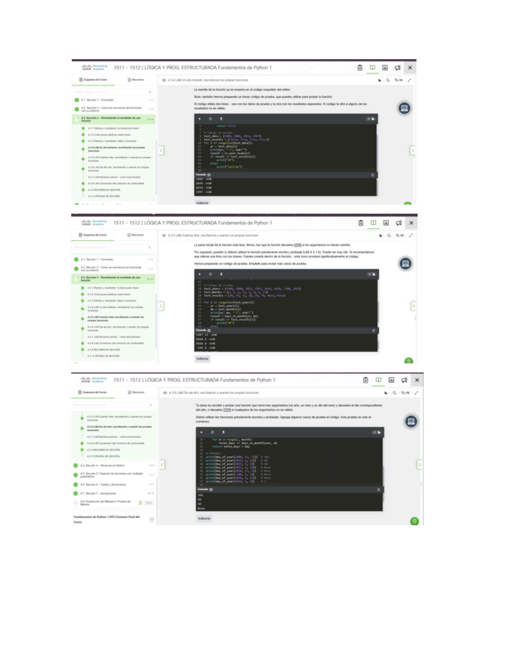Click the clipboard icon in the top screenshot header
The image size is (513, 664).
point(360,68)
